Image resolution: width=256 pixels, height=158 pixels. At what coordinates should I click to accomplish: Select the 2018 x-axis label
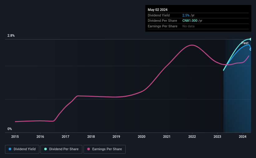[x=91, y=137]
